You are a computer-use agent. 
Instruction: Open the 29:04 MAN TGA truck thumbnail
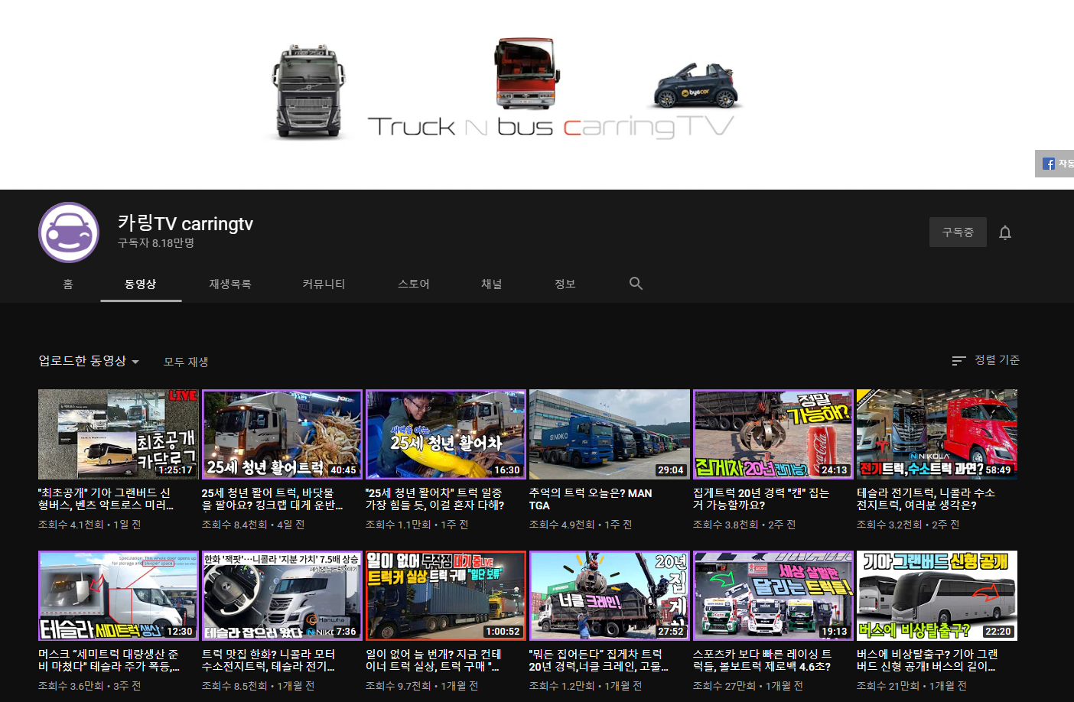(610, 434)
